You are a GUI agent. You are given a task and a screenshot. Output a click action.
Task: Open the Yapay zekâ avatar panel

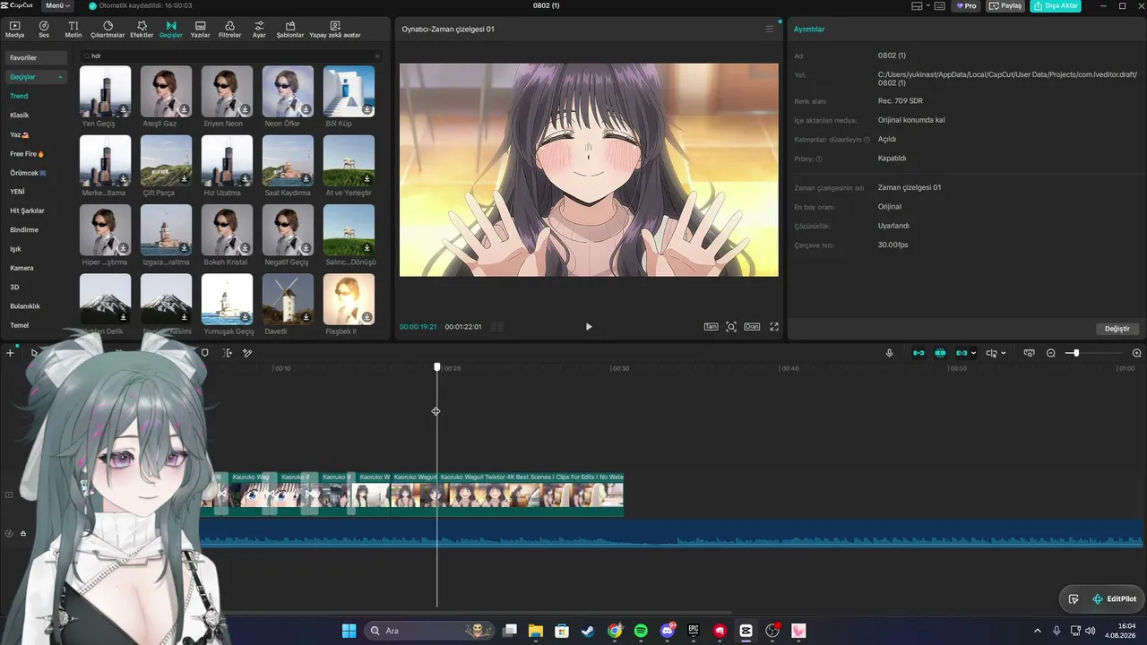pyautogui.click(x=335, y=30)
